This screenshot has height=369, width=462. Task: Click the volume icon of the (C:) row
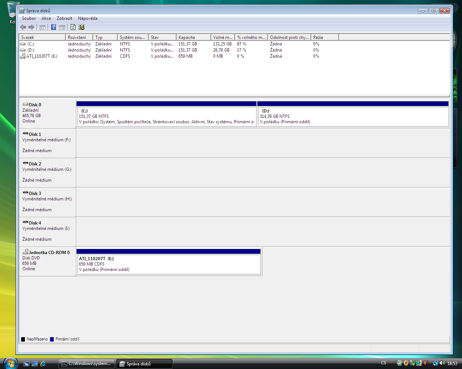23,44
